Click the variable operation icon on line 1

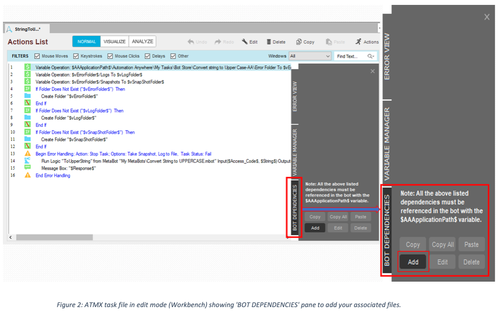(x=28, y=67)
